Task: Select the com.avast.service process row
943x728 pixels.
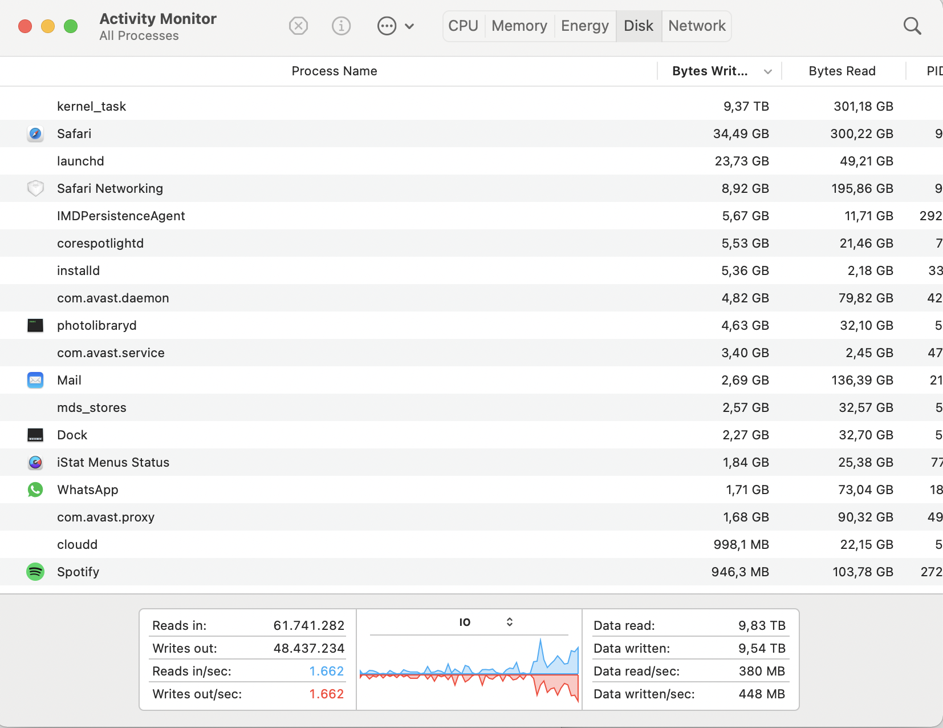Action: click(472, 353)
